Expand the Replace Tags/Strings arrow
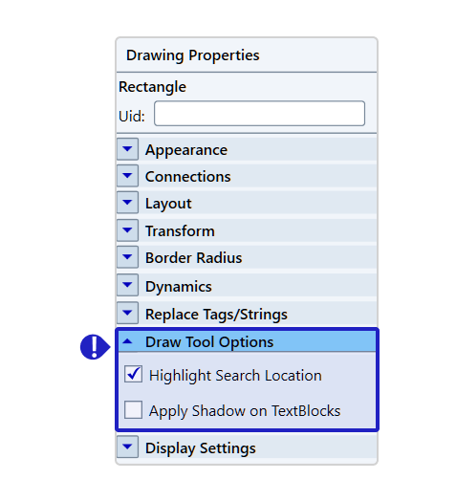Screen dimensions: 456x502 click(x=128, y=313)
